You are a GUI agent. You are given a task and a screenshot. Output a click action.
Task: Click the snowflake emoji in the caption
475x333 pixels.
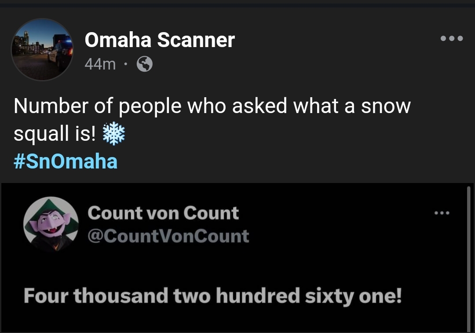[113, 134]
